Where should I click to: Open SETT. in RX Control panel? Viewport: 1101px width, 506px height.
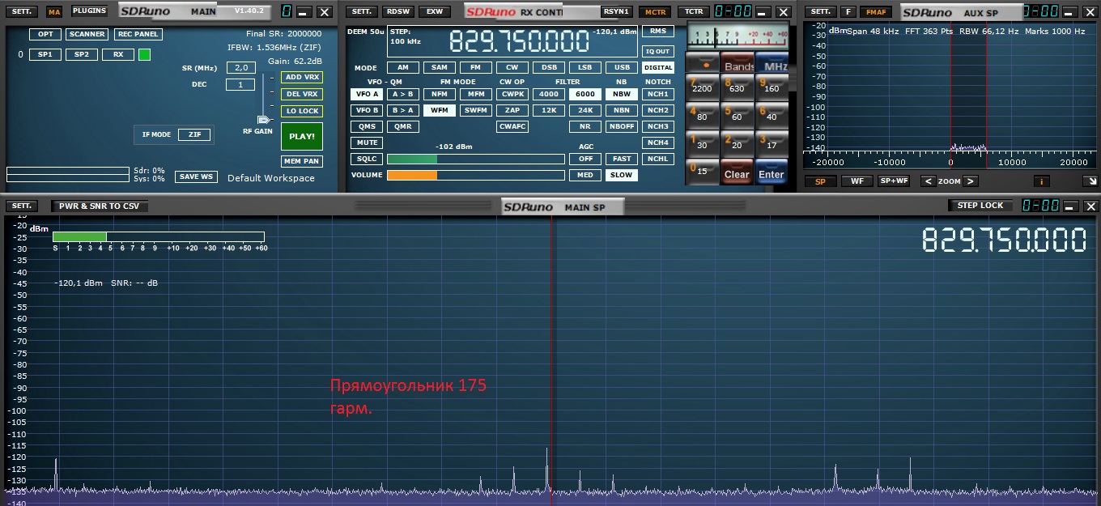tap(362, 11)
